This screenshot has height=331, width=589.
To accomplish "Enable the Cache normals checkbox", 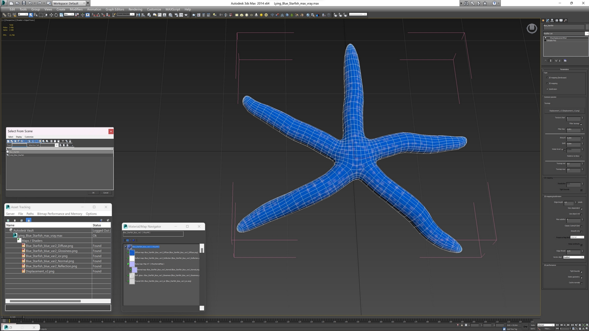I will (581, 283).
